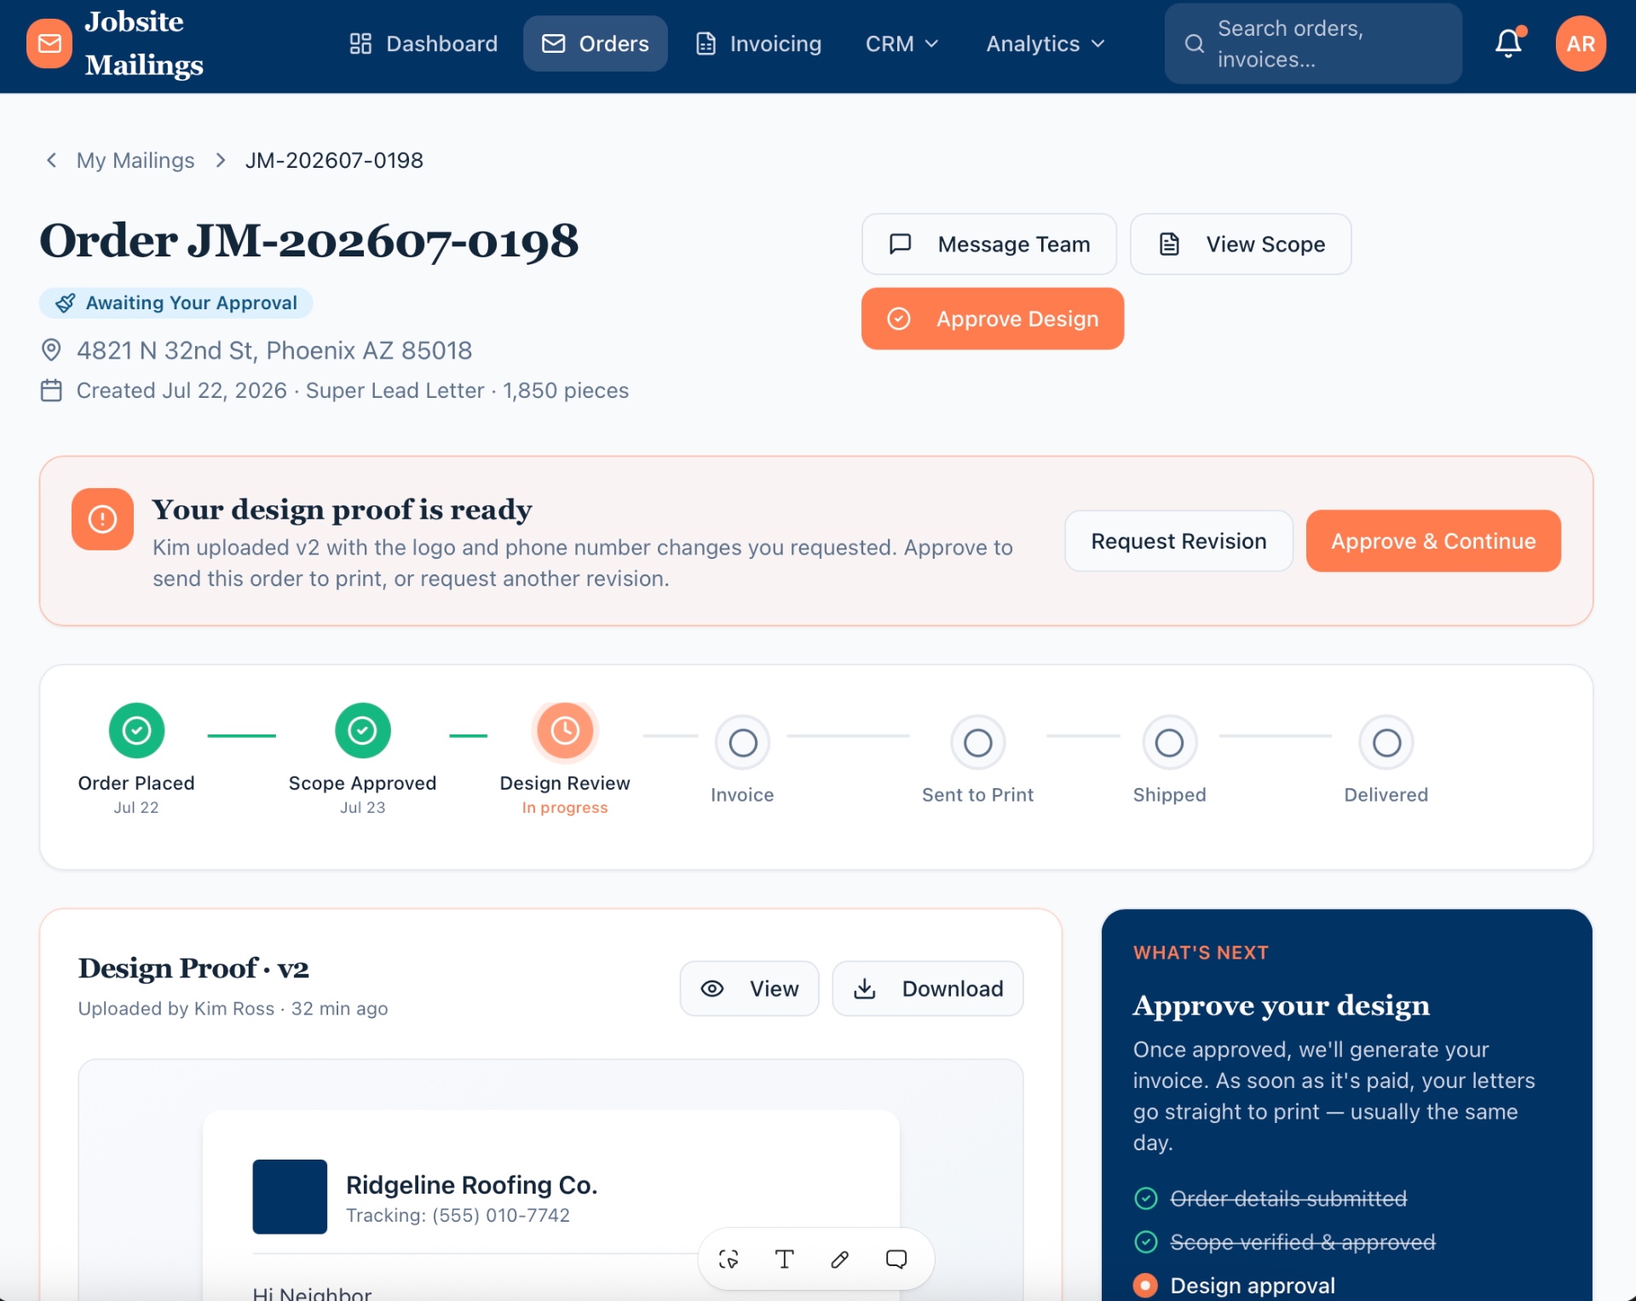Viewport: 1636px width, 1301px height.
Task: Expand the CRM dropdown menu
Action: 902,43
